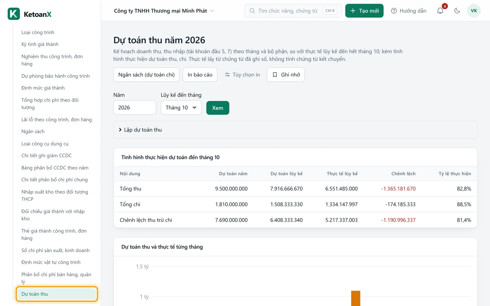Open Bảng phân bổ CCDC theo năm
Image resolution: width=490 pixels, height=306 pixels.
[x=55, y=168]
